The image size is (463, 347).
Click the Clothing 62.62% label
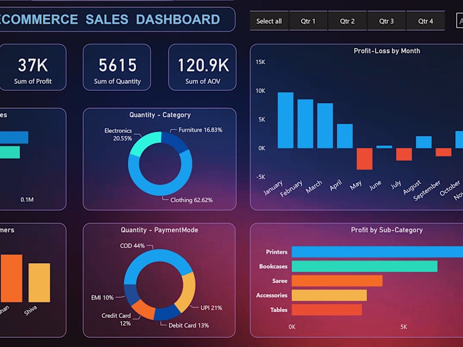coord(192,200)
